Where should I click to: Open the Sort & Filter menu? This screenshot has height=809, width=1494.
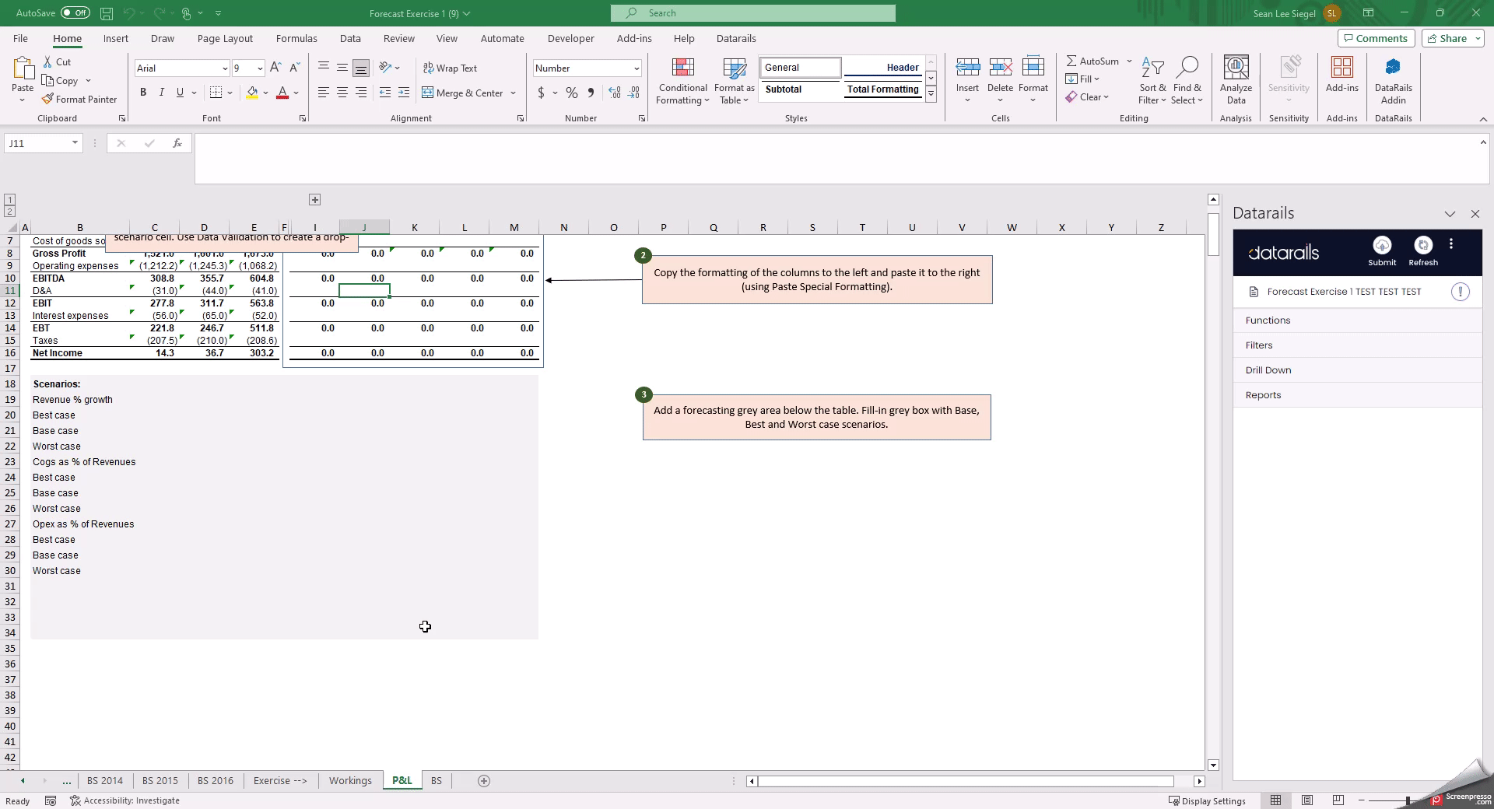coord(1152,81)
